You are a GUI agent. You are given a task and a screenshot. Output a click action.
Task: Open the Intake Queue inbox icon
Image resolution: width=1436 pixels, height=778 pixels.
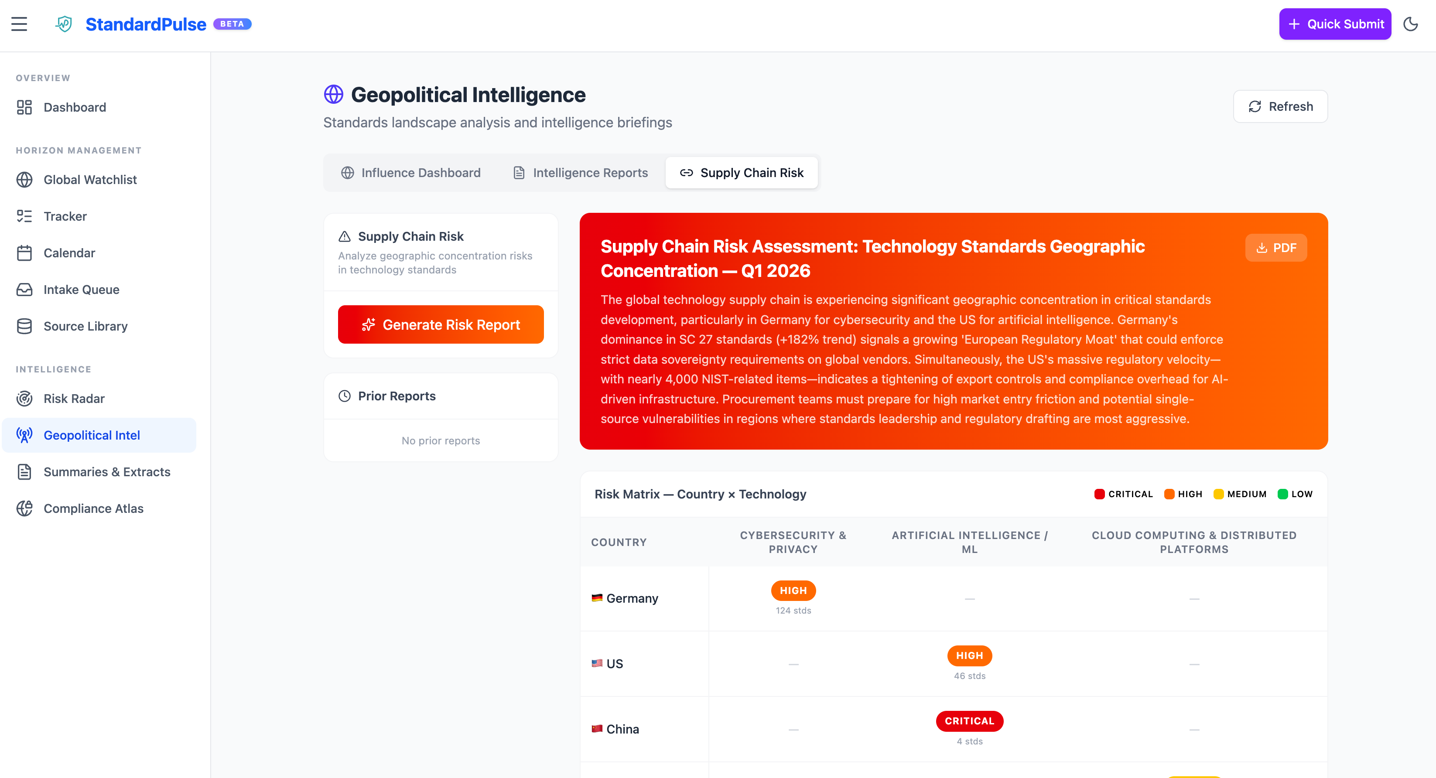pos(24,289)
